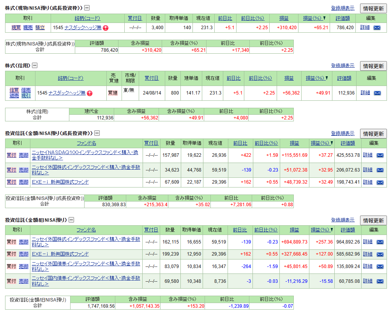Open ニッセイNASDAQ100インデックスファンド fund link

85,155
